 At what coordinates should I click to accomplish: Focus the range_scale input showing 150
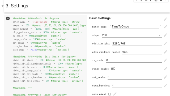tap(136, 69)
